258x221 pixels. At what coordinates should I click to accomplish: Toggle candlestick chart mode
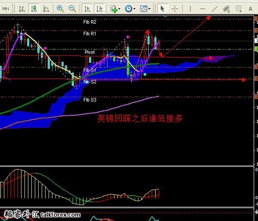coord(34,8)
